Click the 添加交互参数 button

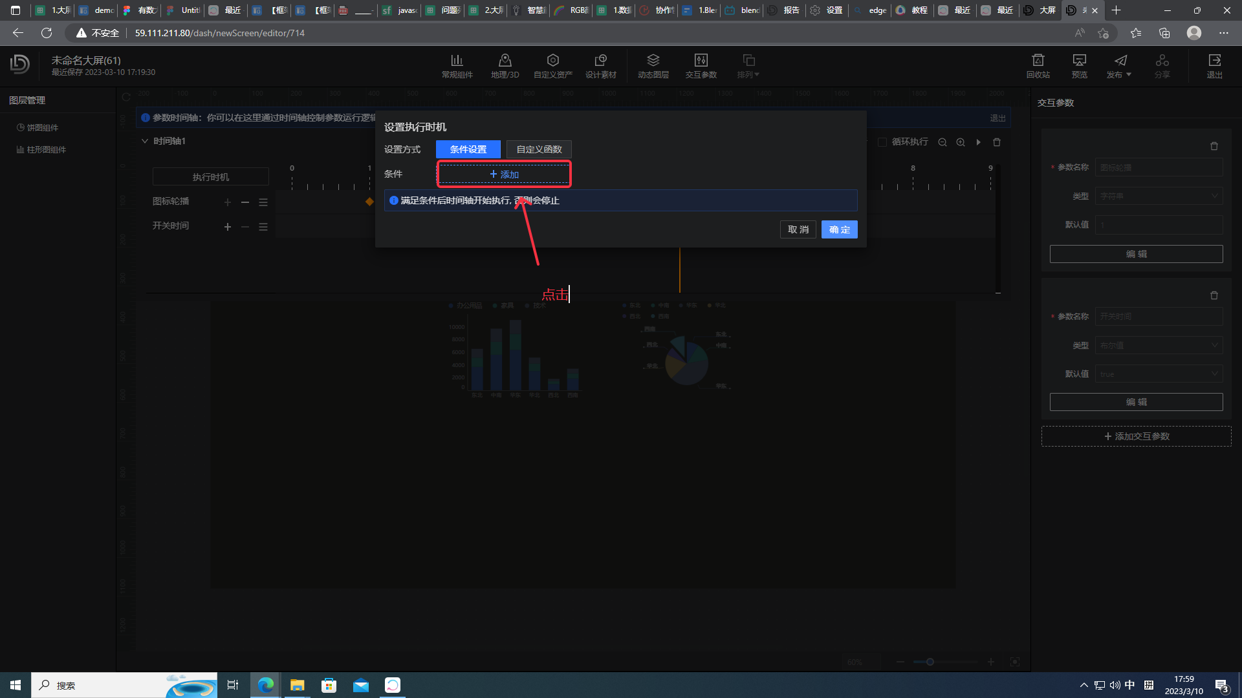coord(1136,436)
